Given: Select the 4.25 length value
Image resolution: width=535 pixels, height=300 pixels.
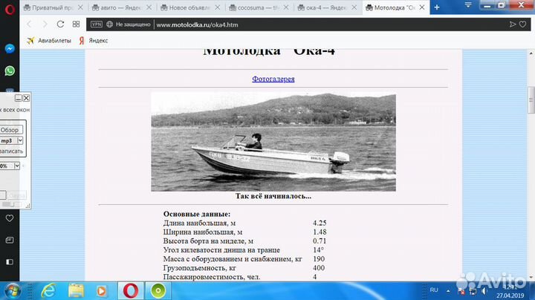Looking at the screenshot, I should (x=320, y=223).
